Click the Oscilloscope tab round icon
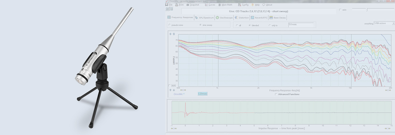This screenshot has height=135, width=395. point(217,18)
